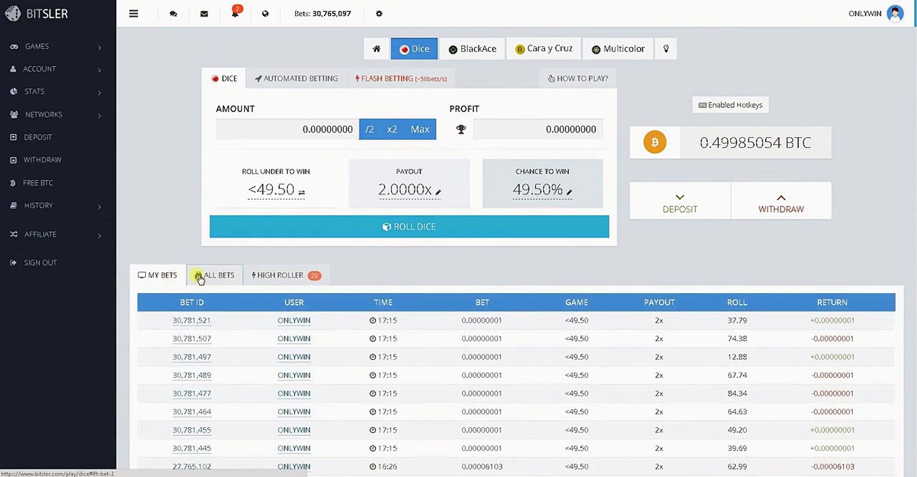Image resolution: width=917 pixels, height=477 pixels.
Task: Click the profit value field
Action: 538,129
